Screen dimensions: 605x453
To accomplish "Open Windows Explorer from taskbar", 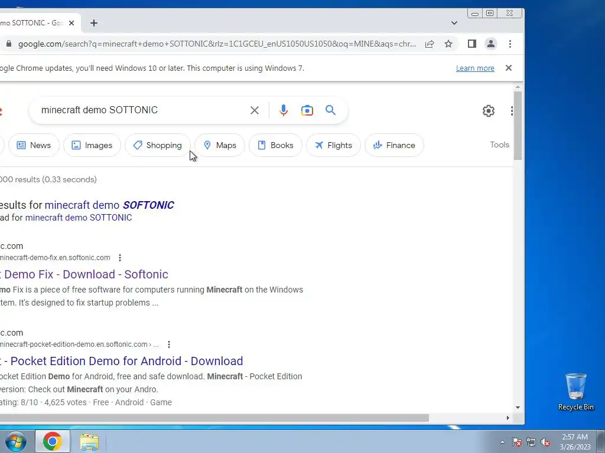I will (x=89, y=442).
